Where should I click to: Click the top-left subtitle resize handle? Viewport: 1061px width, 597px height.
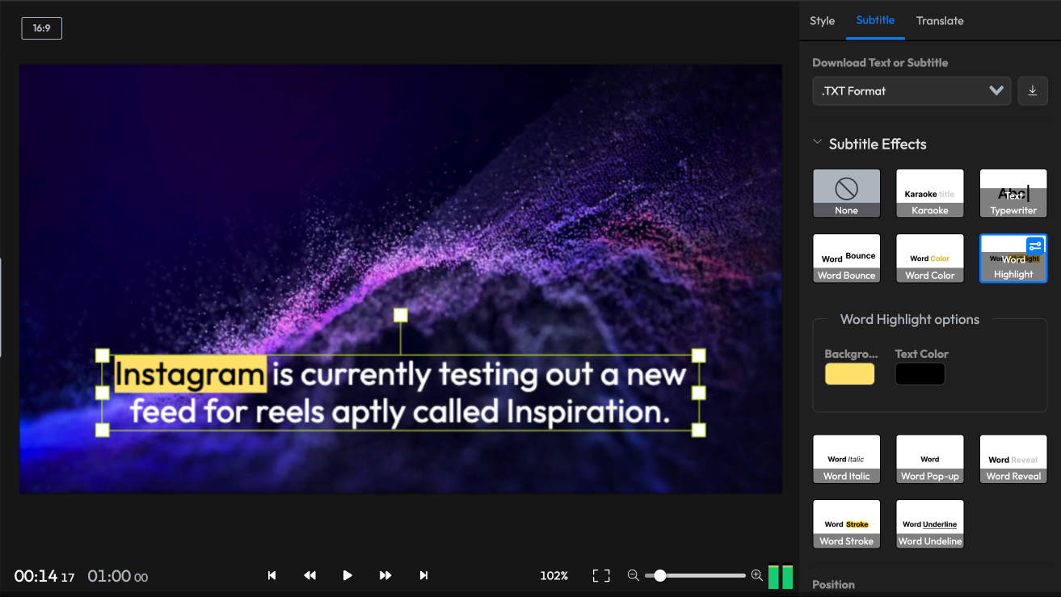tap(103, 355)
